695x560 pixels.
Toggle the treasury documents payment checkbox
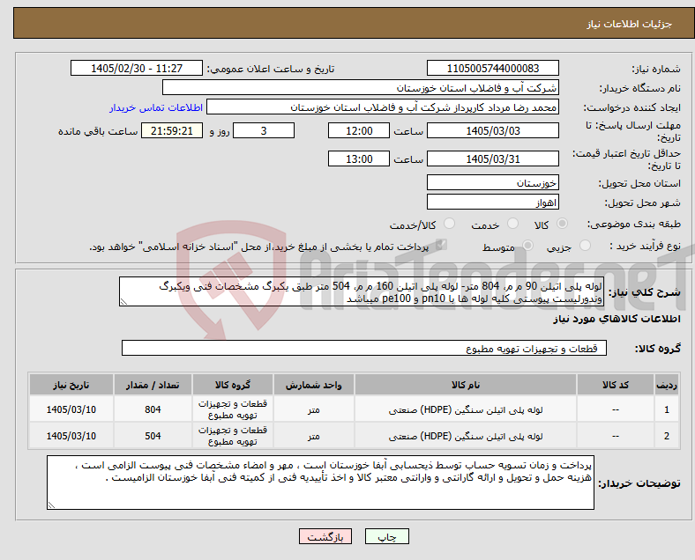pyautogui.click(x=441, y=246)
